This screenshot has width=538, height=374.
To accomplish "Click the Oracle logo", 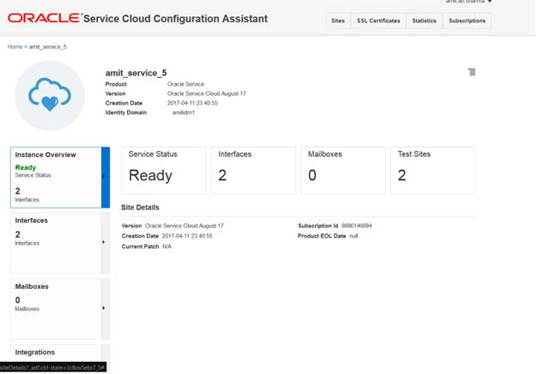I will pos(45,18).
